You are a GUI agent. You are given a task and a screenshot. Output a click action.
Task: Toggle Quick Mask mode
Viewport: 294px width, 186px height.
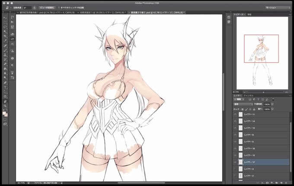coord(5,120)
